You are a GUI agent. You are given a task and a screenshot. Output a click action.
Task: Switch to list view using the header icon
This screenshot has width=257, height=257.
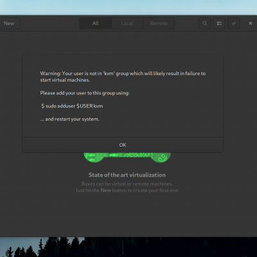coord(219,23)
